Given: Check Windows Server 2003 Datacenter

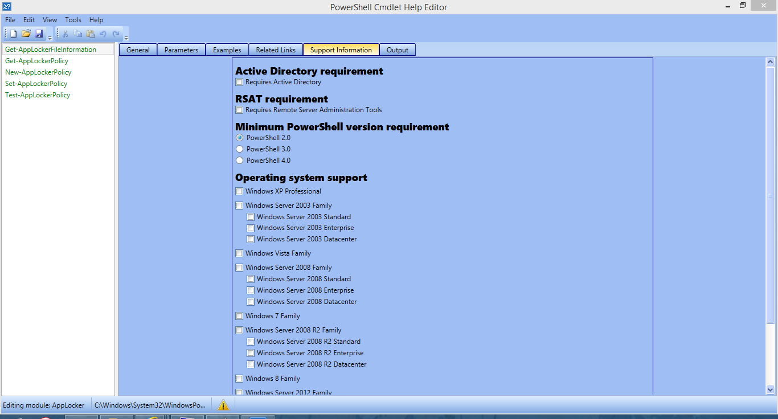Looking at the screenshot, I should tap(251, 239).
